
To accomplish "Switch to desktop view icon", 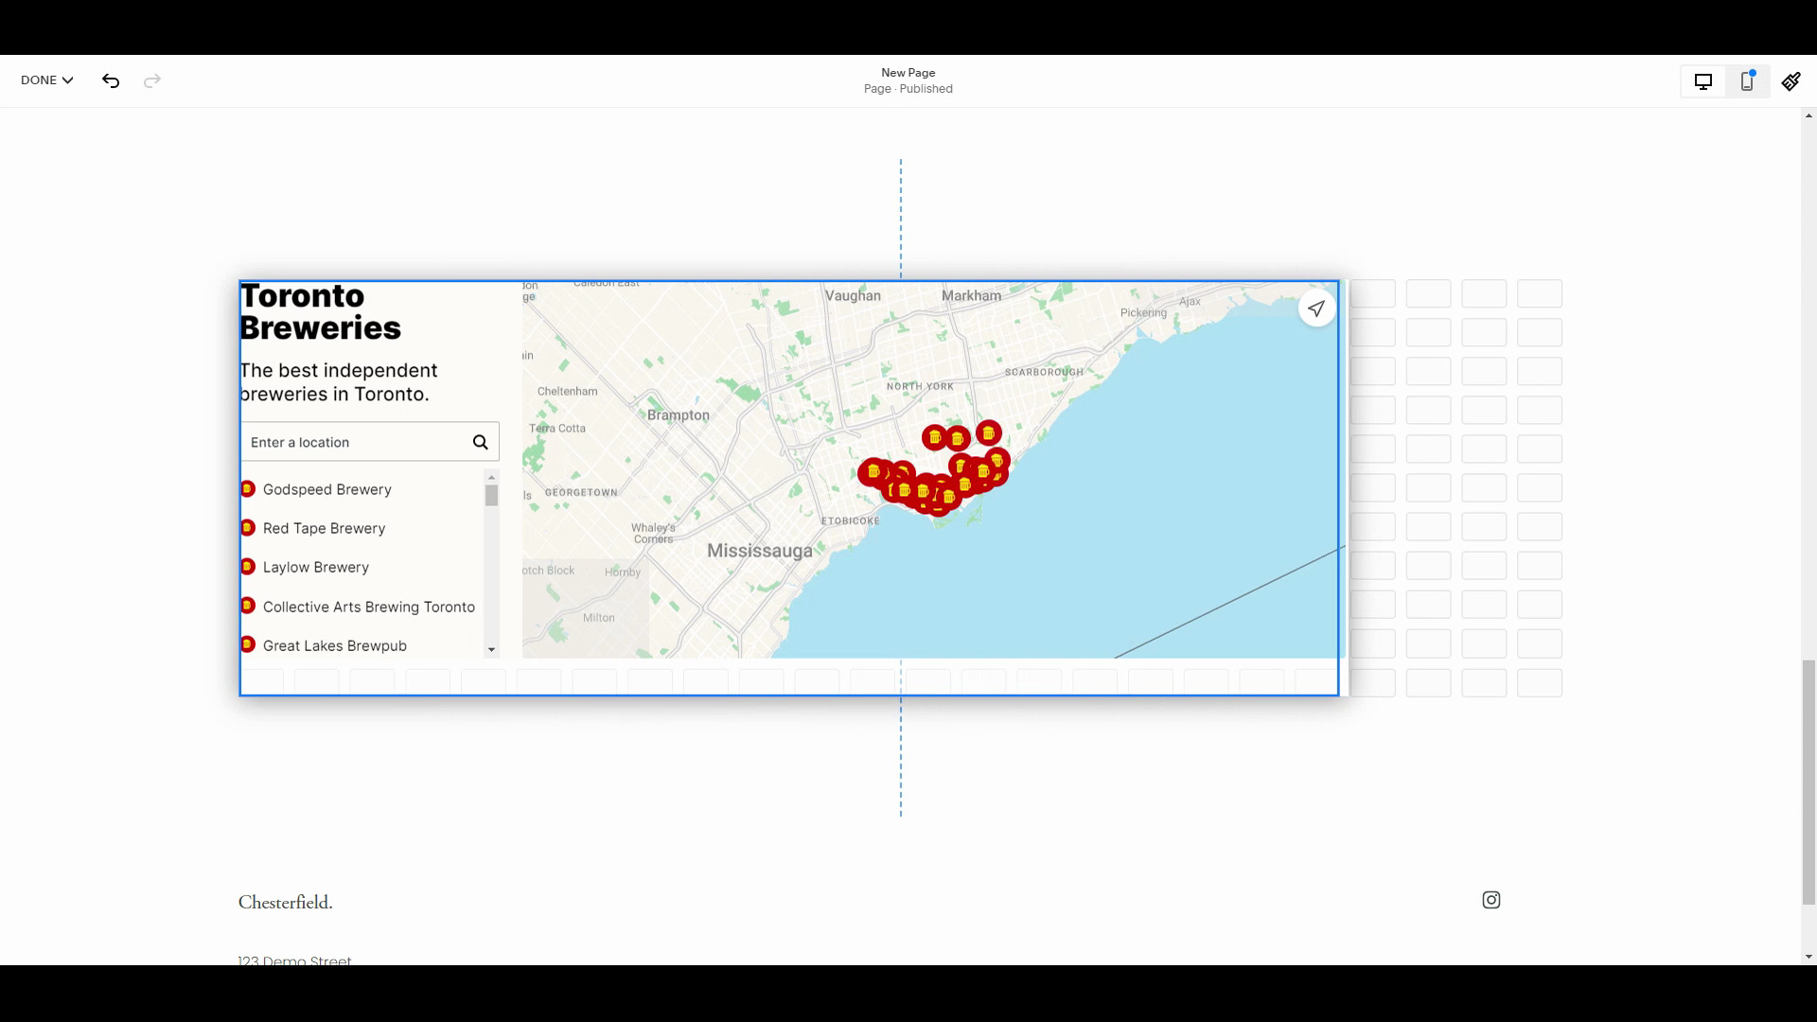I will point(1702,81).
